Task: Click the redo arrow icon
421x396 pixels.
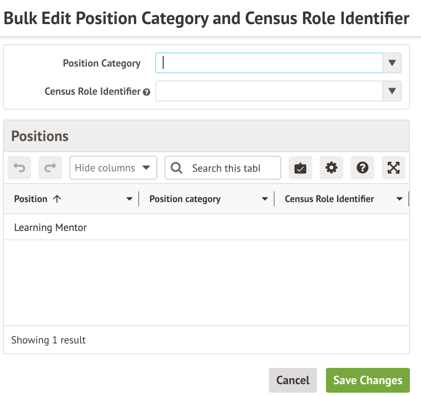Action: point(50,168)
